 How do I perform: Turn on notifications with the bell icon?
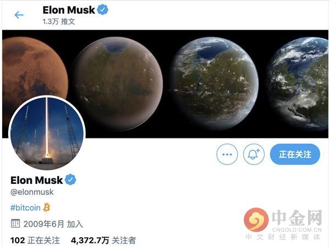pos(254,154)
